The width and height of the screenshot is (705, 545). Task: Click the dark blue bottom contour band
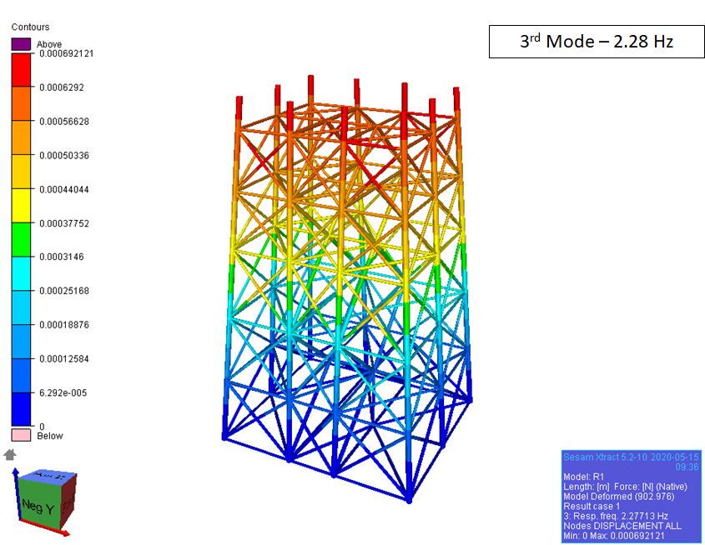(x=21, y=409)
